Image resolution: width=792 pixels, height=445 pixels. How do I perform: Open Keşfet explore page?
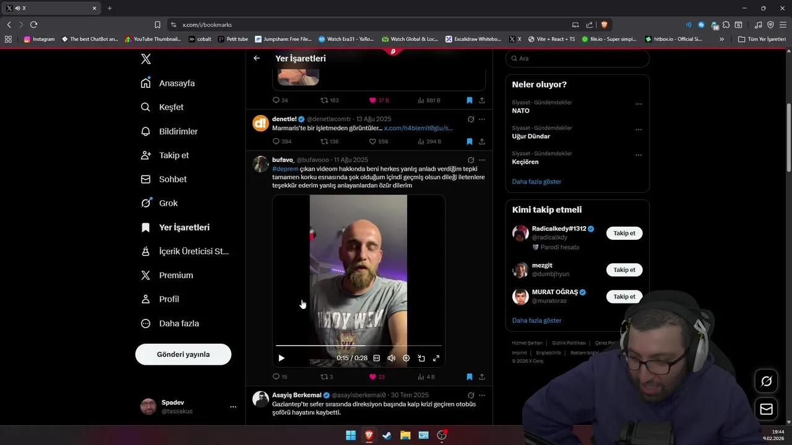point(162,107)
